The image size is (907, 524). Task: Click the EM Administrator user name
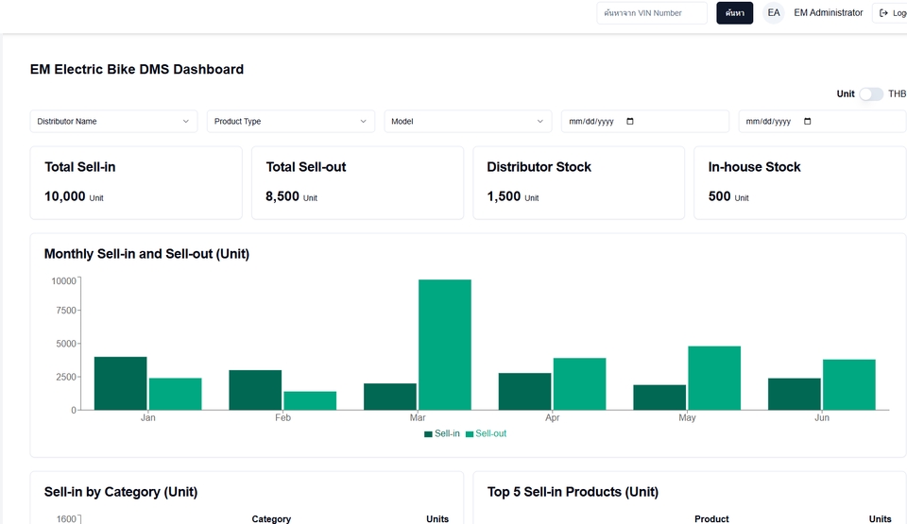[x=828, y=13]
